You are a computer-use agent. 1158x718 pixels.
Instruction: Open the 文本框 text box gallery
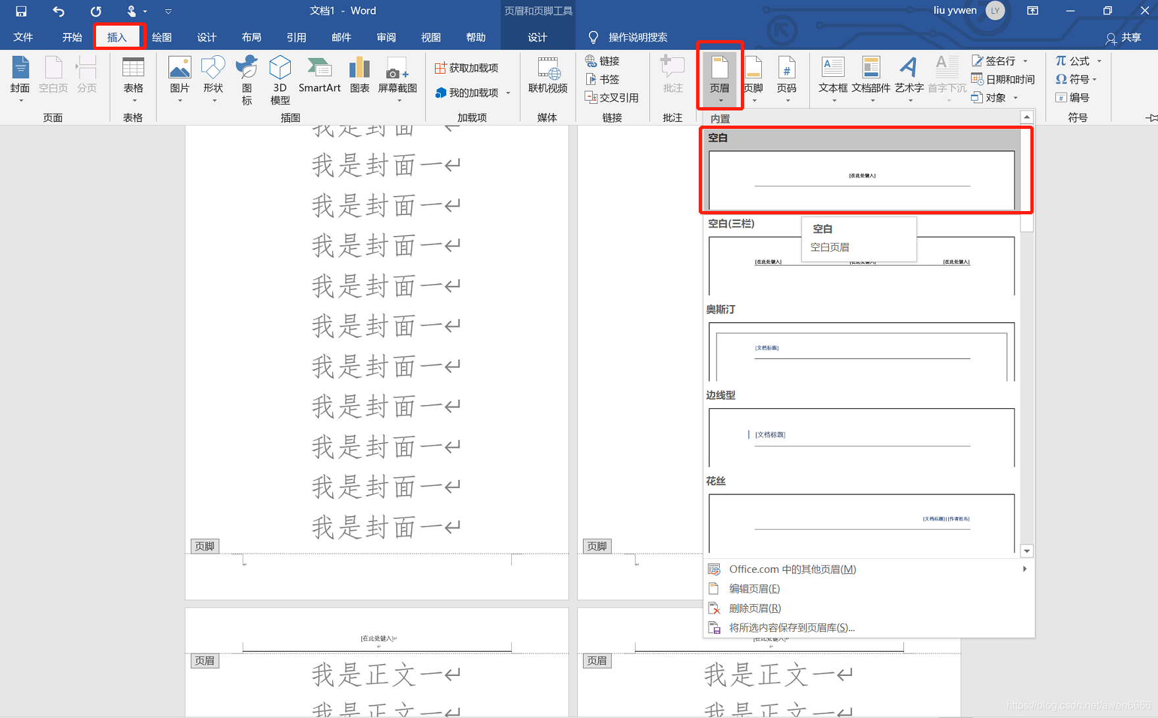pos(833,79)
